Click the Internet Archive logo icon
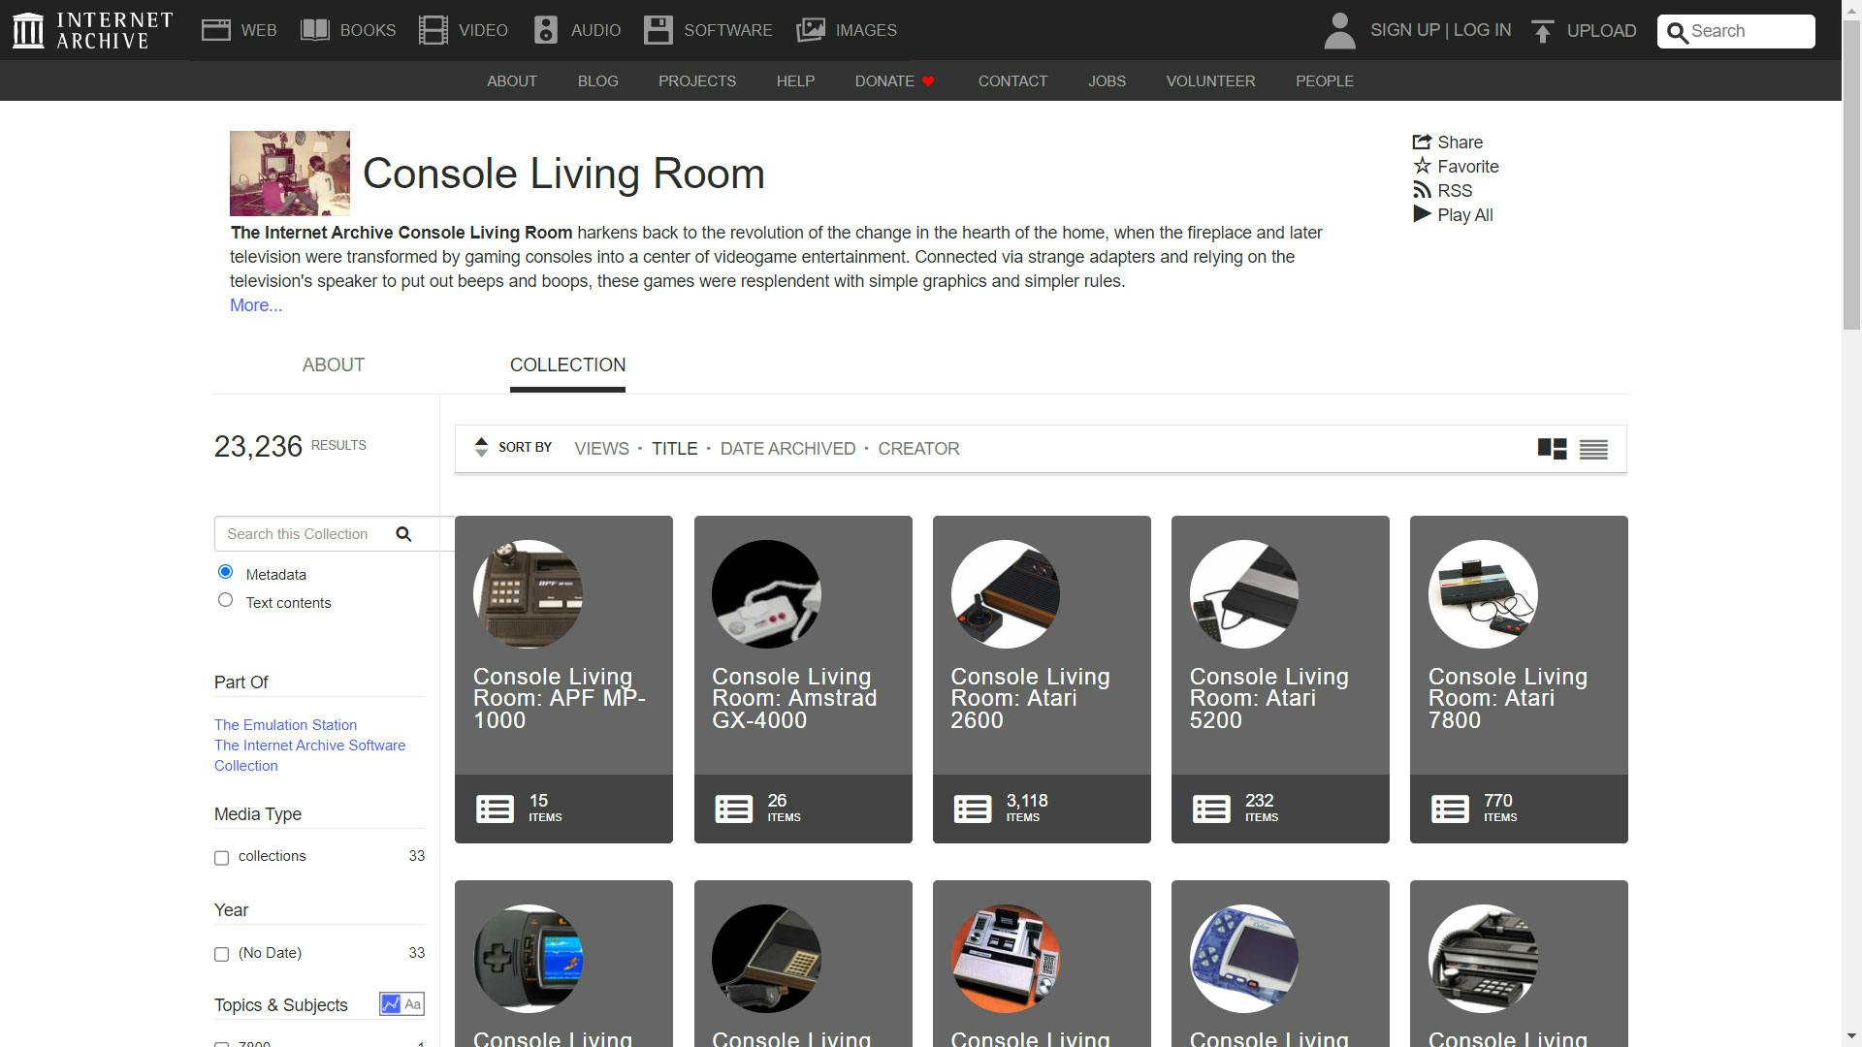This screenshot has width=1862, height=1047. [28, 30]
